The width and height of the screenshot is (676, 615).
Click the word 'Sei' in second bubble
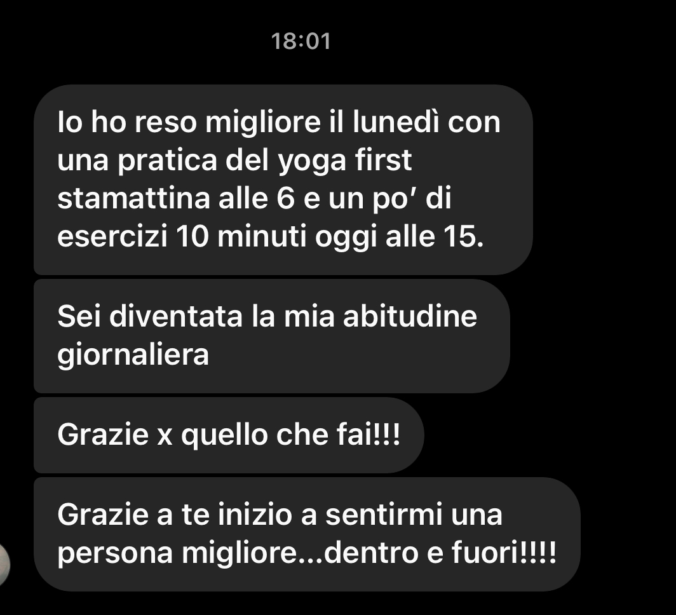[x=79, y=316]
